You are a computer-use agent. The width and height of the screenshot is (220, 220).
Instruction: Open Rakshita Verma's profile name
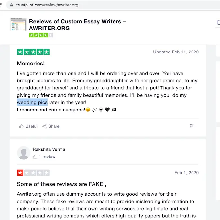(49, 149)
